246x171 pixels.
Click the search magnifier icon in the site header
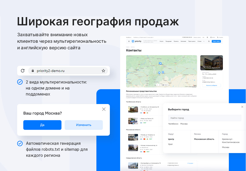[209, 41]
